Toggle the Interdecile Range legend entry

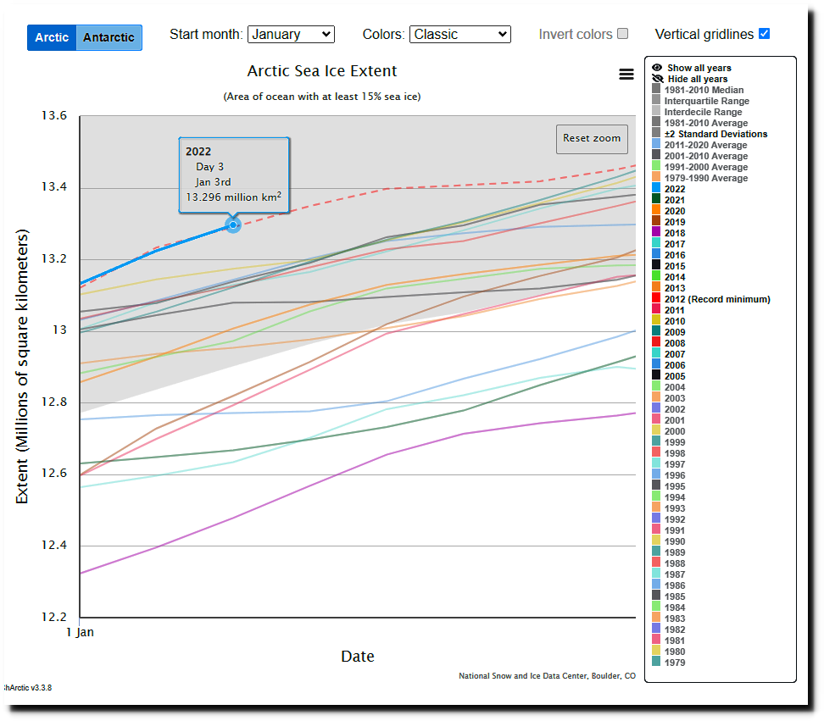pos(703,112)
